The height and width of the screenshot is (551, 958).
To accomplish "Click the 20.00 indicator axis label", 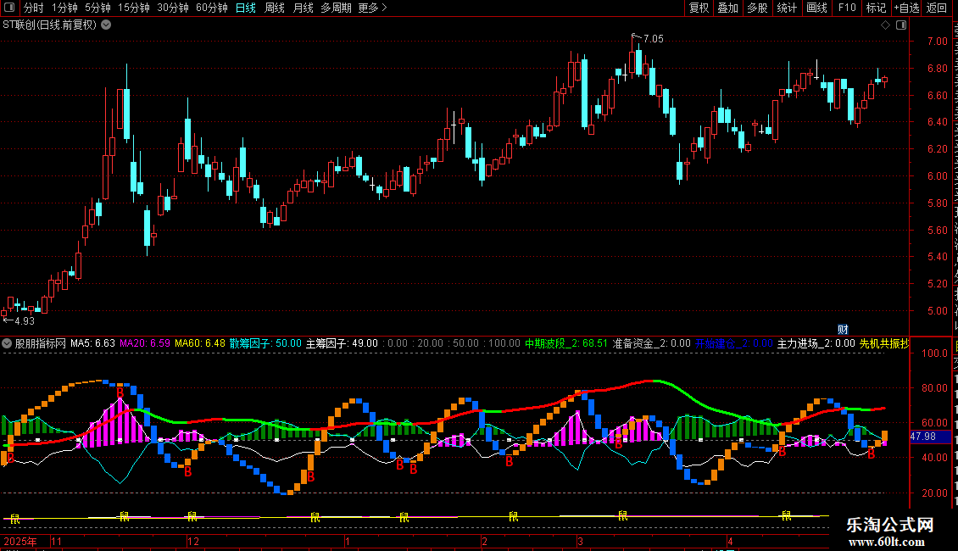I will (x=935, y=493).
